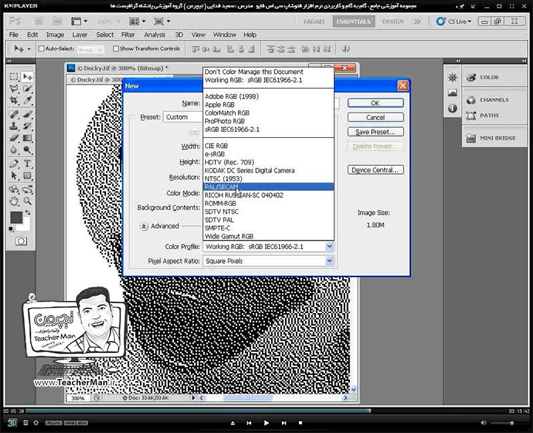Select the Path Selection tool
The width and height of the screenshot is (533, 433).
pyautogui.click(x=13, y=175)
